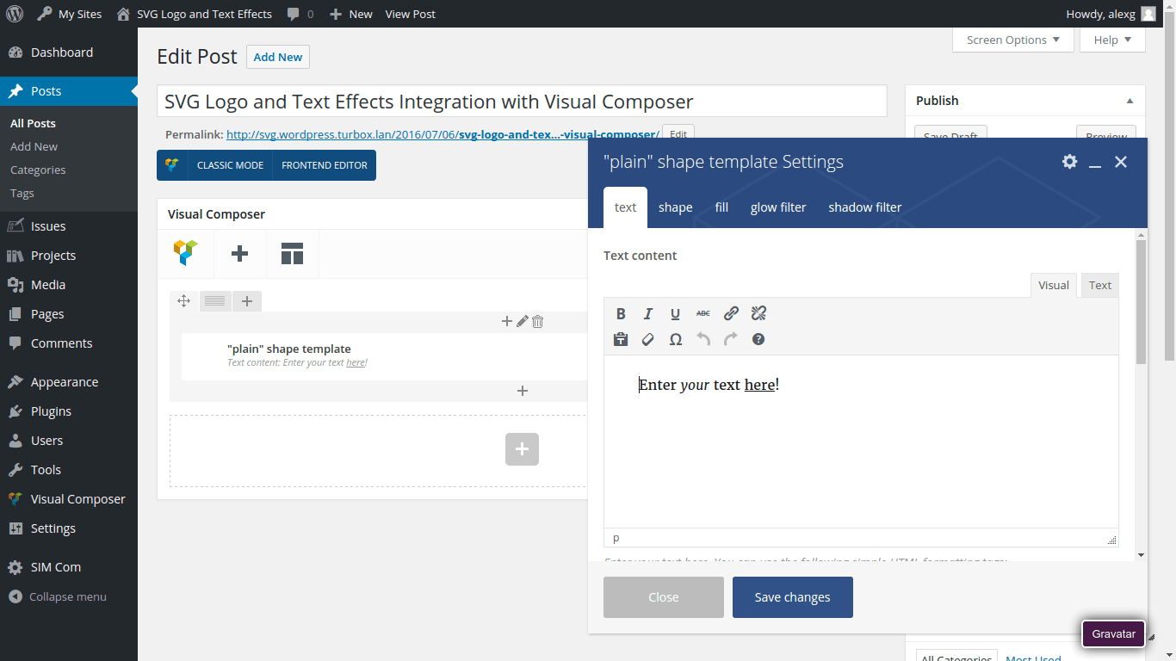
Task: Add column with plus next to row layout
Action: point(247,300)
